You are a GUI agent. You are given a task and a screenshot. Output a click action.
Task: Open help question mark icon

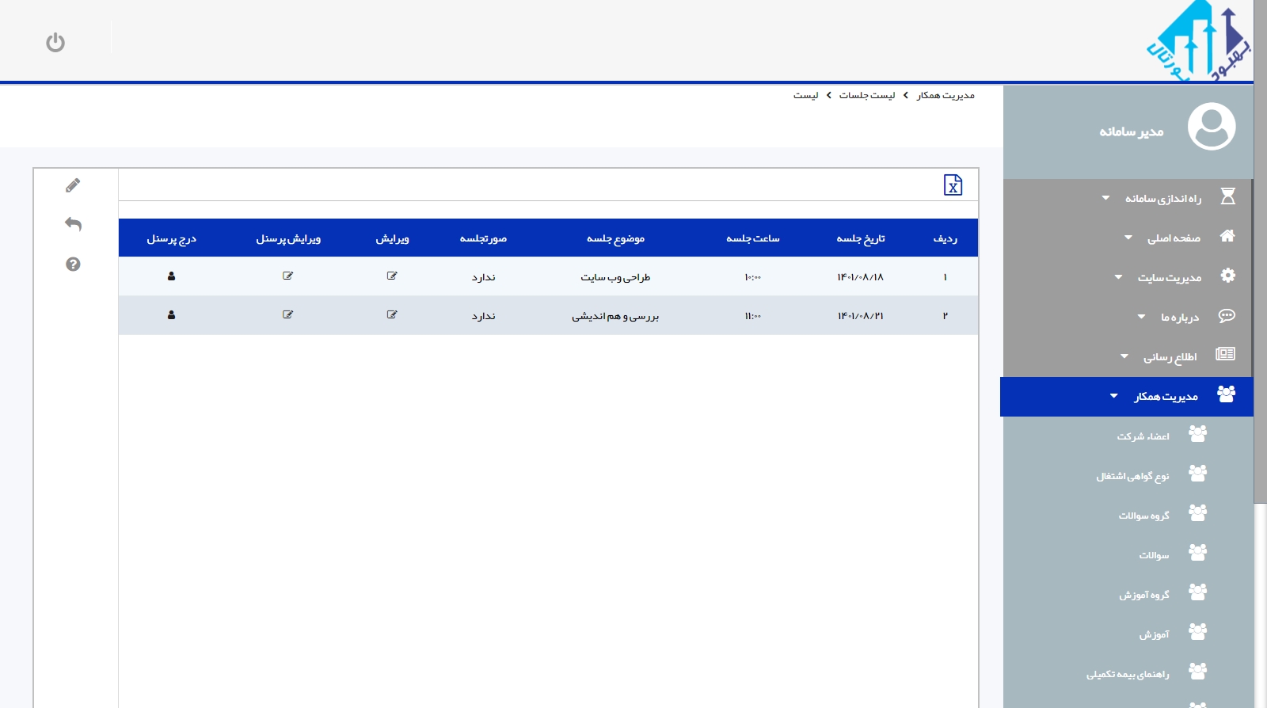coord(73,265)
